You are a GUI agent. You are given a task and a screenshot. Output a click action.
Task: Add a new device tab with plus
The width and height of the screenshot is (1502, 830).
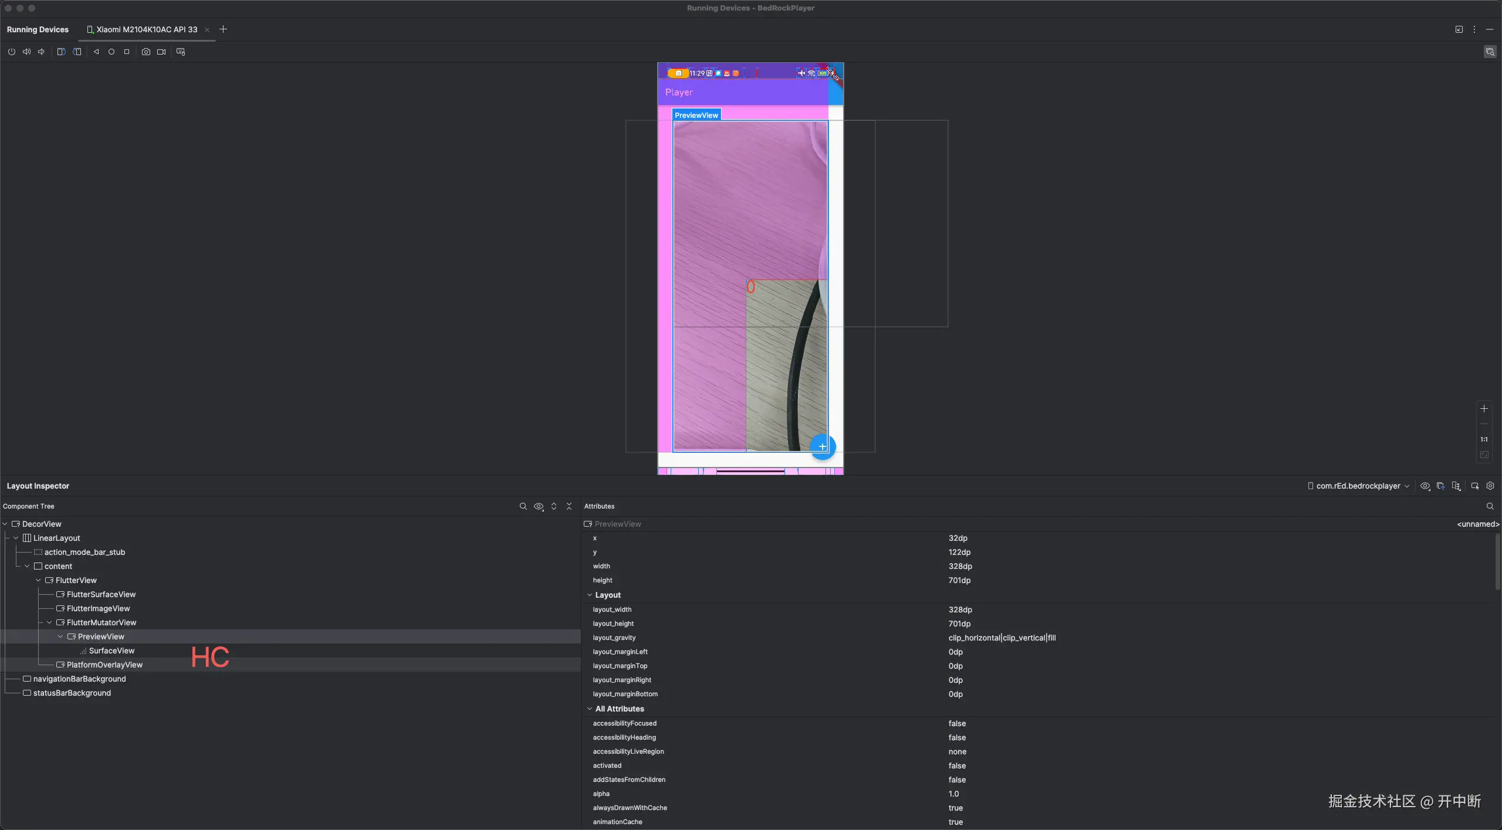(x=223, y=29)
